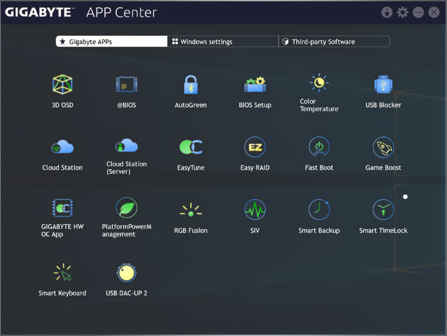Start EasyTune

pyautogui.click(x=191, y=147)
